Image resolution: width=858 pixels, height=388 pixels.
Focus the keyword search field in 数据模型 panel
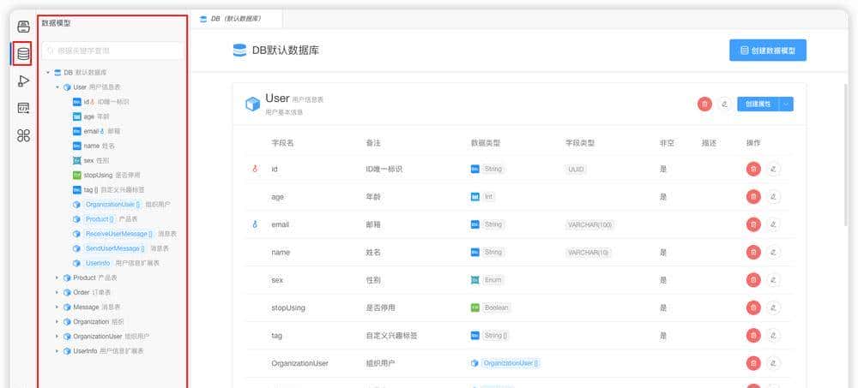112,51
